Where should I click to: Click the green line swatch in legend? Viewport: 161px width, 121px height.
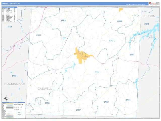point(10,117)
